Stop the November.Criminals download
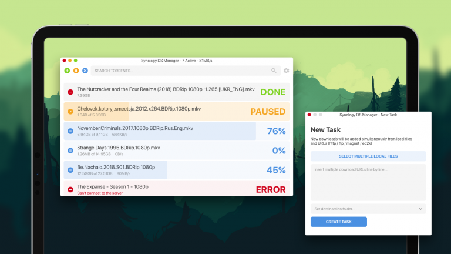This screenshot has width=451, height=254. pyautogui.click(x=70, y=131)
